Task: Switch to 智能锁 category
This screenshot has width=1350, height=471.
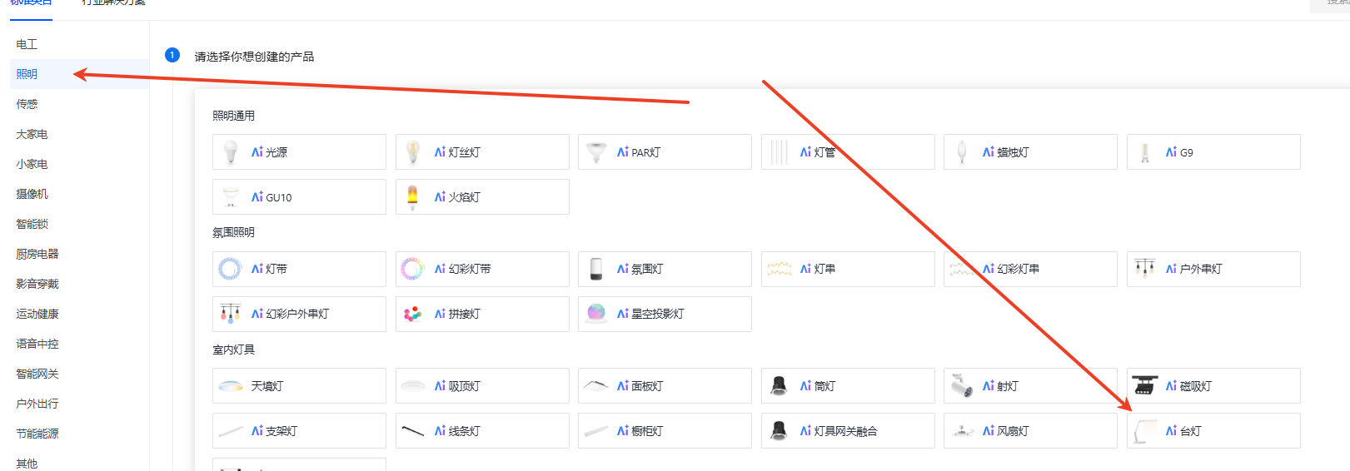Action: tap(32, 224)
